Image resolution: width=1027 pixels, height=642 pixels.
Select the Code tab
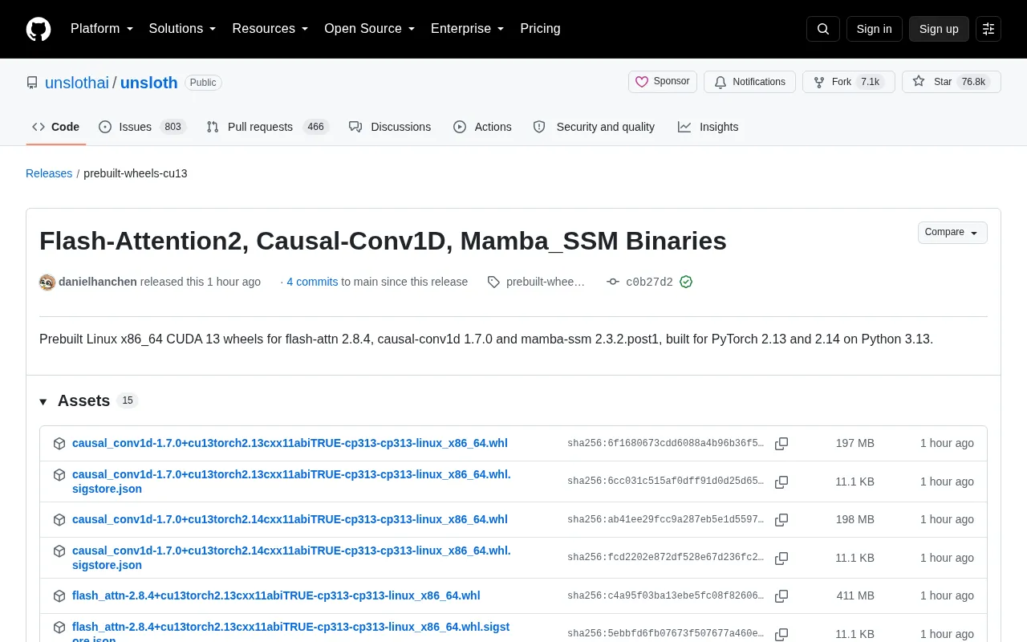tap(56, 127)
